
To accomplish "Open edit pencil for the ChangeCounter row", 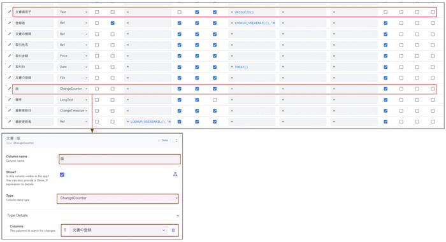I will click(10, 89).
